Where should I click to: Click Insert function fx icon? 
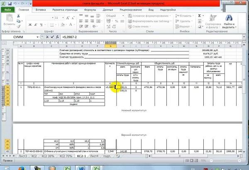[x=57, y=37]
